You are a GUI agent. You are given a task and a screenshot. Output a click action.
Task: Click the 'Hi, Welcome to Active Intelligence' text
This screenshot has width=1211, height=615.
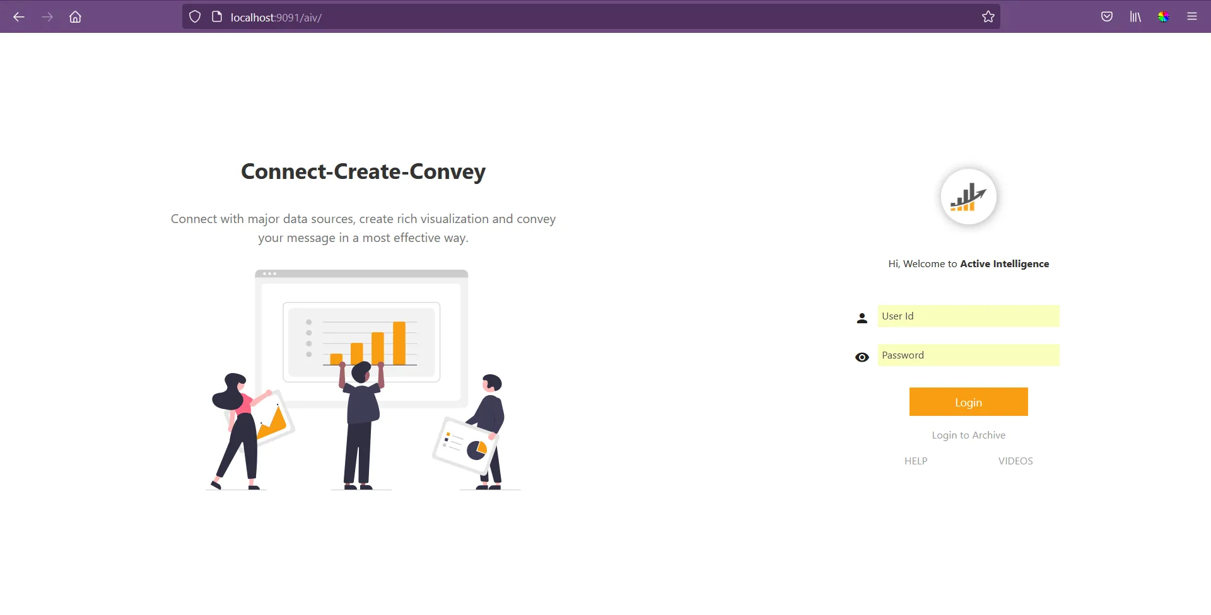coord(968,264)
